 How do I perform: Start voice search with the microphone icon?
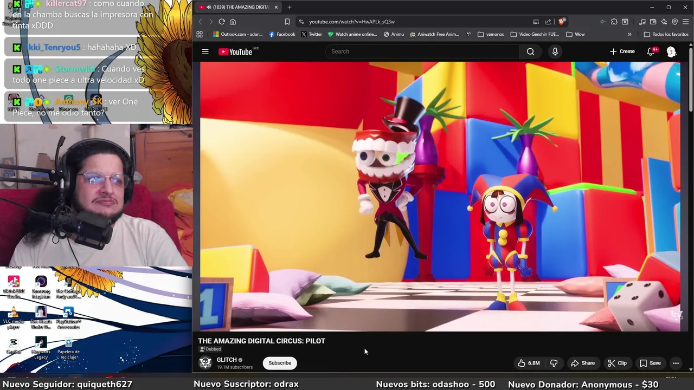(555, 51)
